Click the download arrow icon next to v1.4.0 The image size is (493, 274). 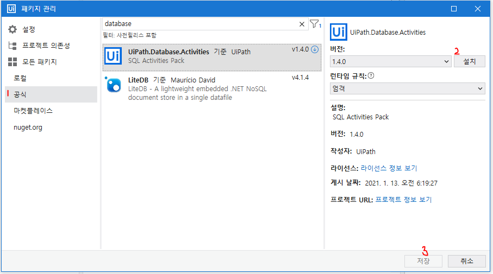315,49
